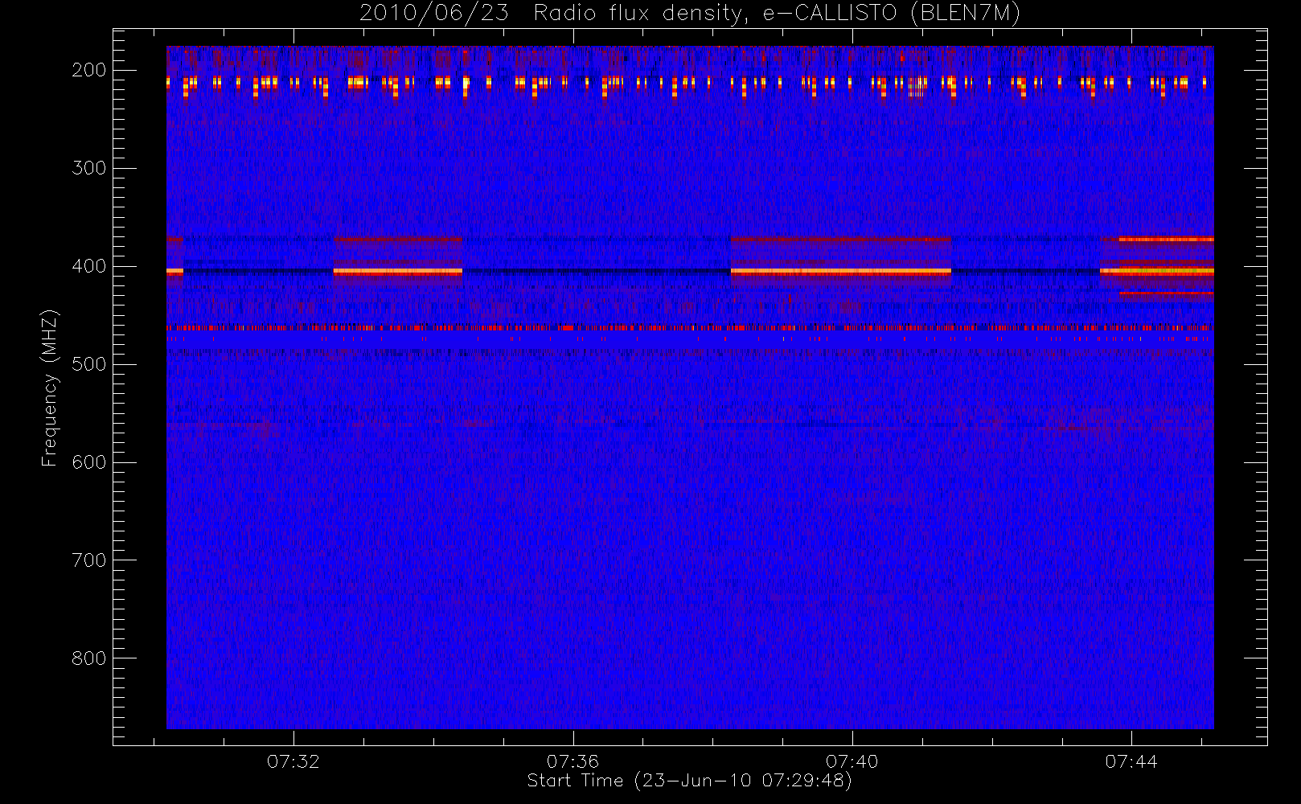Click the 07:40 time tick label
This screenshot has height=804, width=1301.
coord(852,761)
